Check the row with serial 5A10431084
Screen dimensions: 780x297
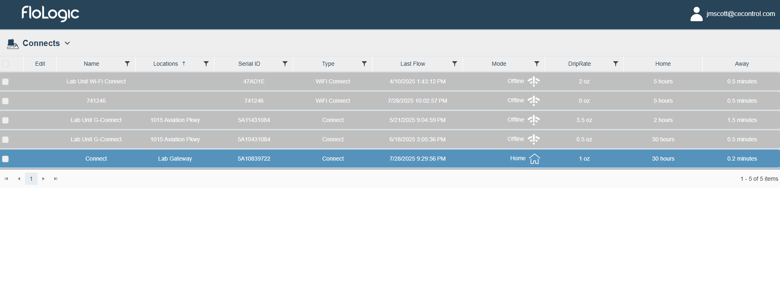tap(5, 140)
